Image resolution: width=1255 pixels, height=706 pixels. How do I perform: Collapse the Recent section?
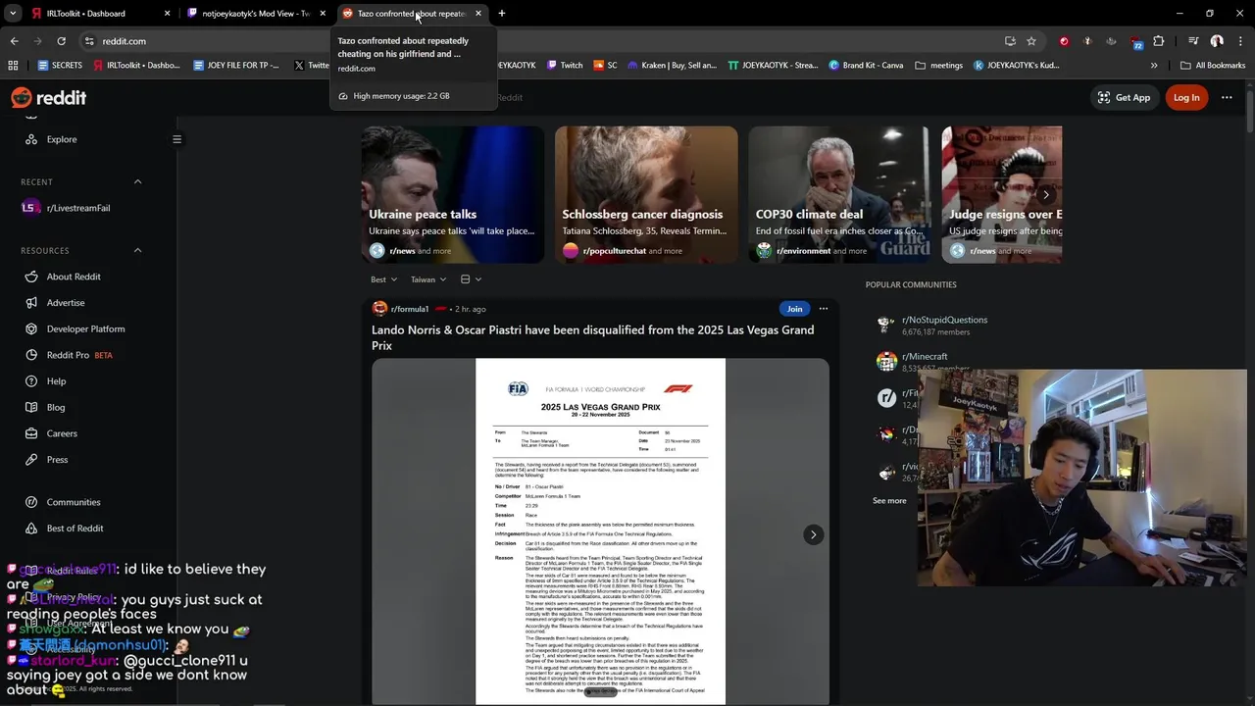pyautogui.click(x=137, y=181)
